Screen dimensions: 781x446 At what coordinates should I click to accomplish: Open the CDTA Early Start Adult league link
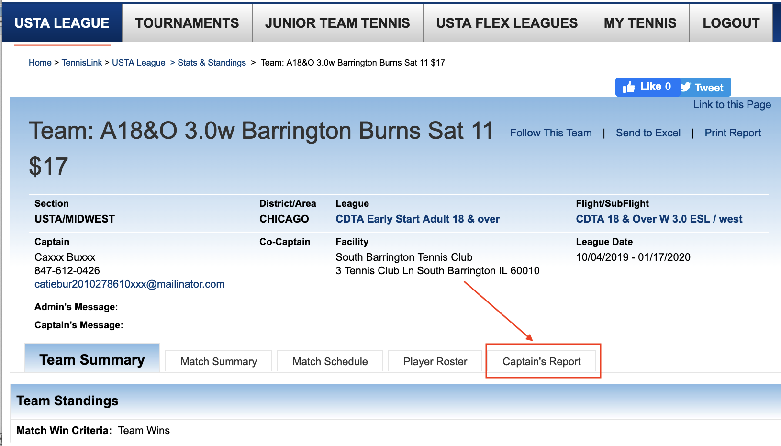[417, 219]
